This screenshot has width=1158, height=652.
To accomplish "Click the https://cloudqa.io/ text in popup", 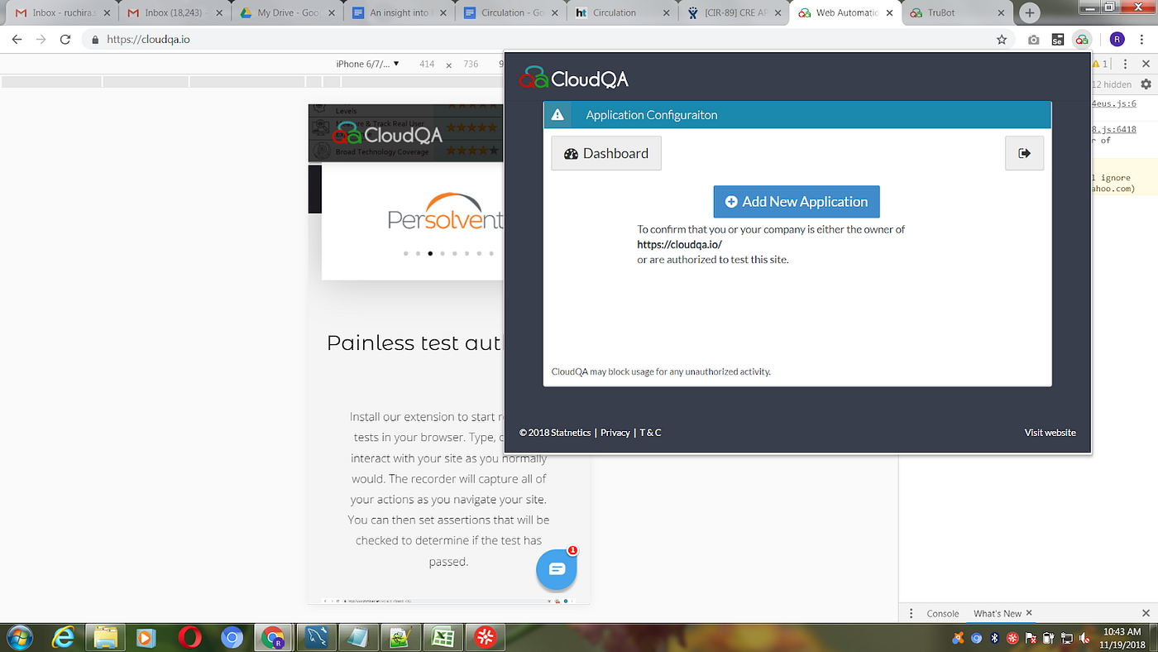I will point(679,245).
